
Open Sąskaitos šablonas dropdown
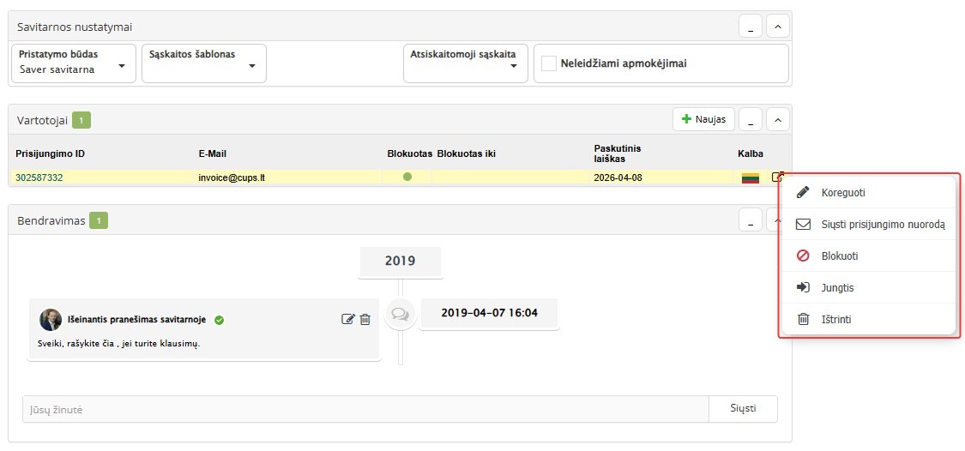(203, 63)
